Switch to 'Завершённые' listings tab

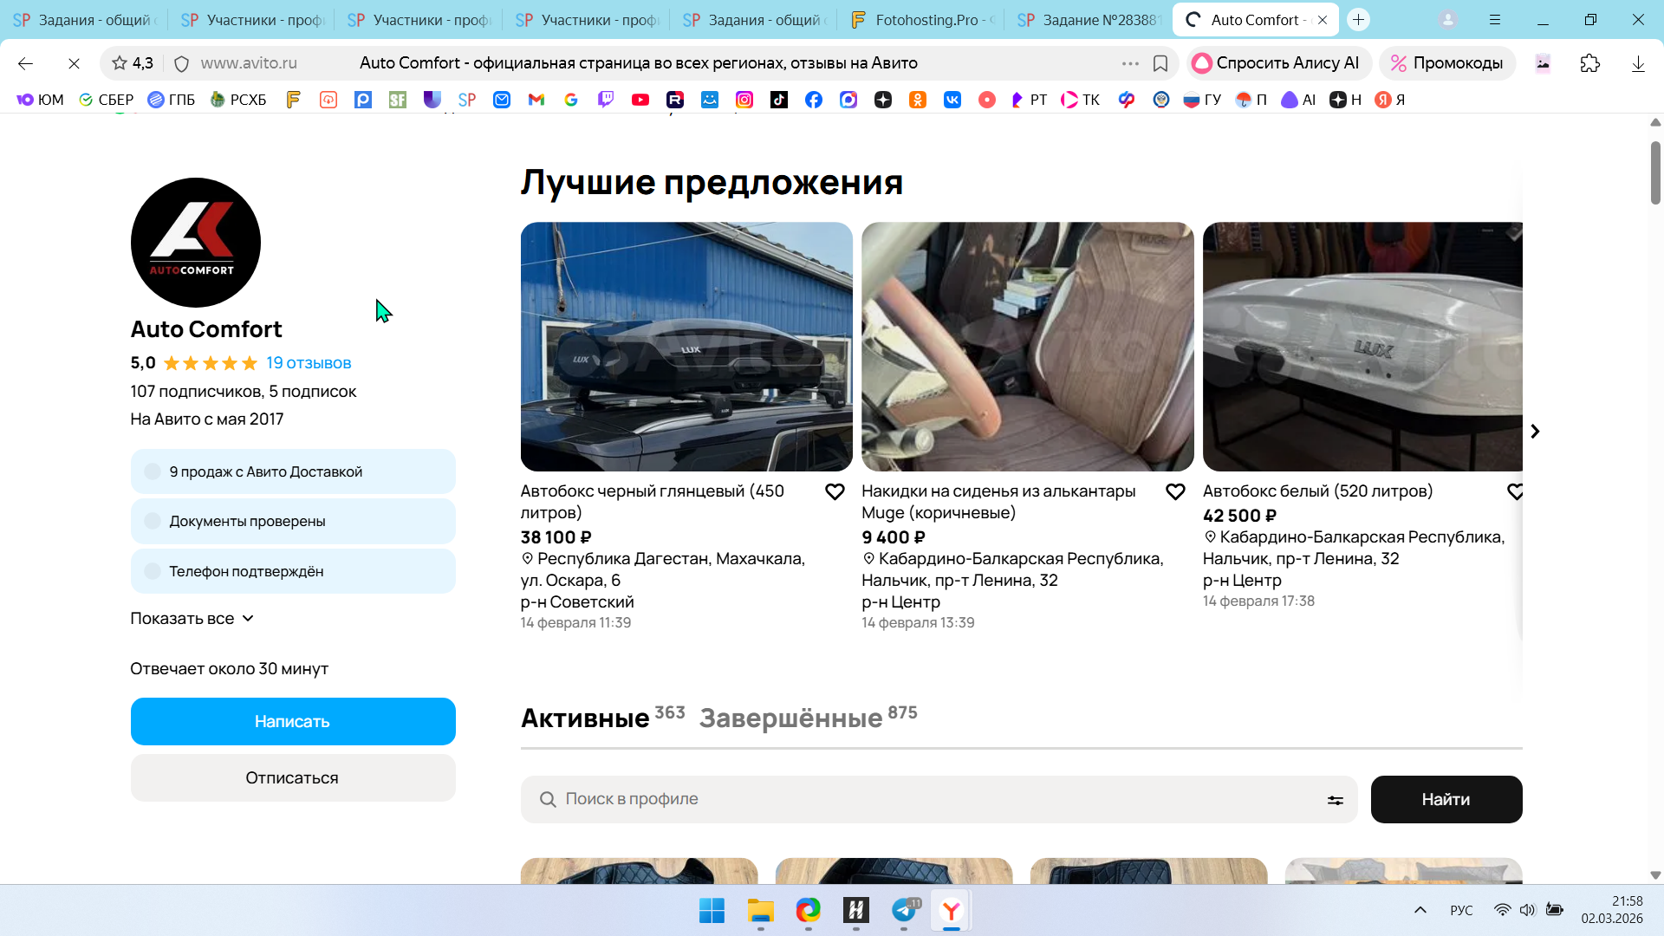[790, 718]
